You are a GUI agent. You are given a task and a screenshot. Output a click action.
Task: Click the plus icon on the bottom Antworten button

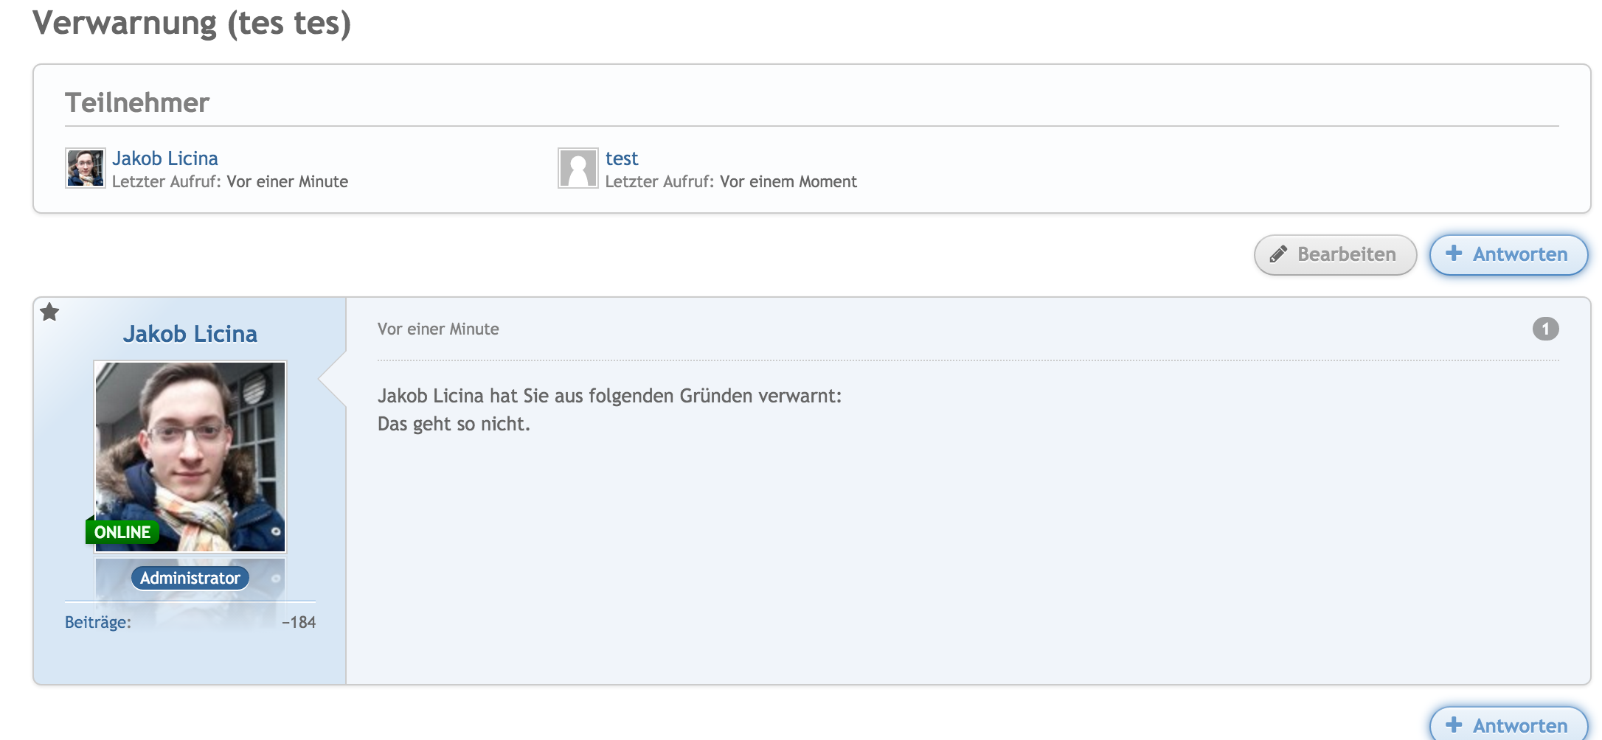click(x=1454, y=725)
